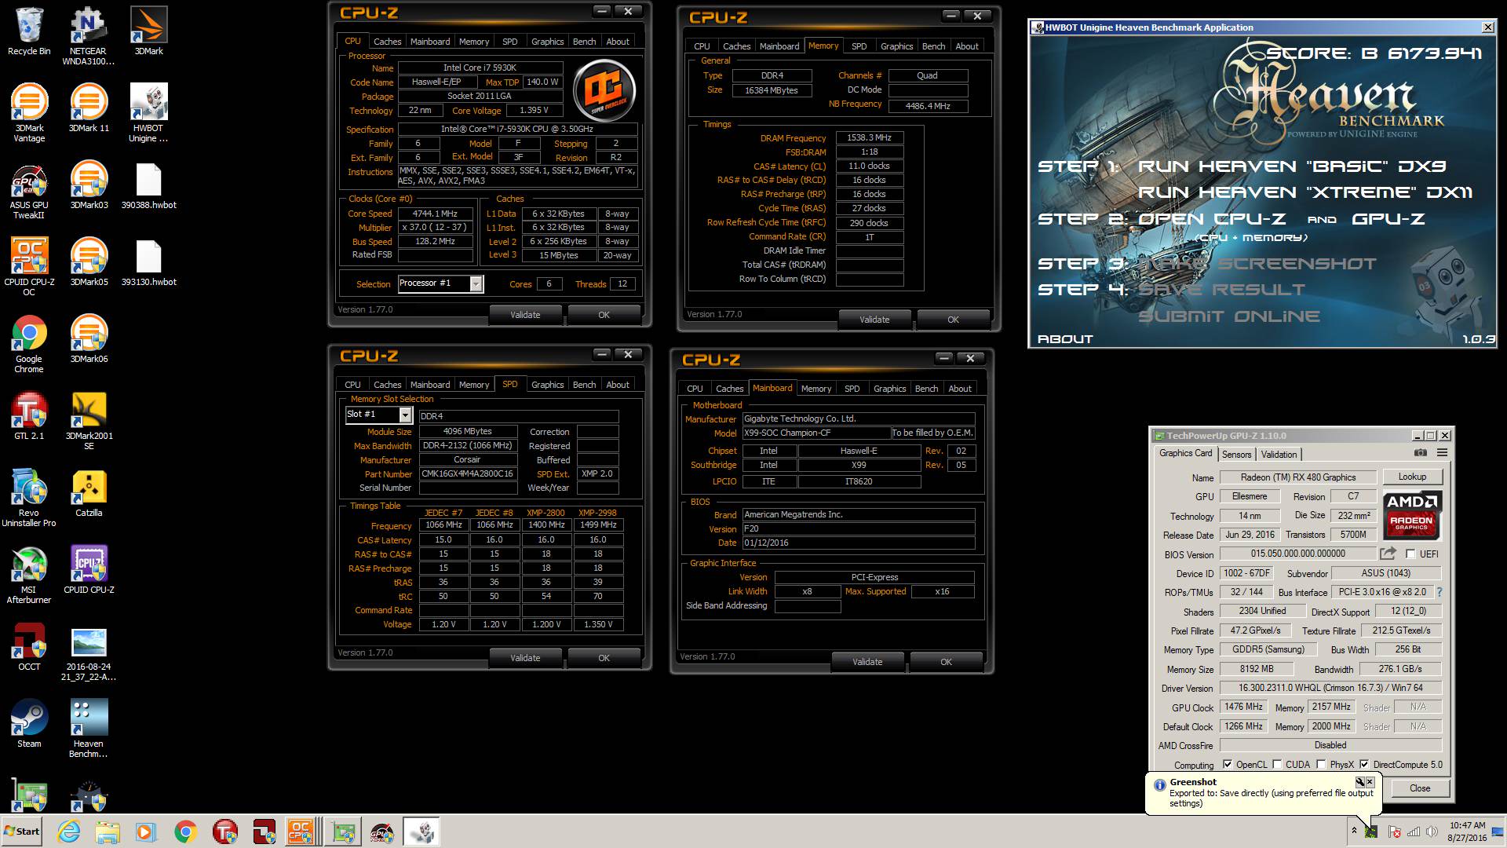Select the 390388.hwbot file on the desktop
This screenshot has height=848, width=1507.
(x=148, y=185)
